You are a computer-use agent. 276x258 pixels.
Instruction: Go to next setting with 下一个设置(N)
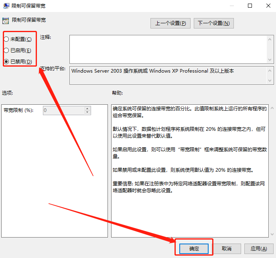coord(213,23)
